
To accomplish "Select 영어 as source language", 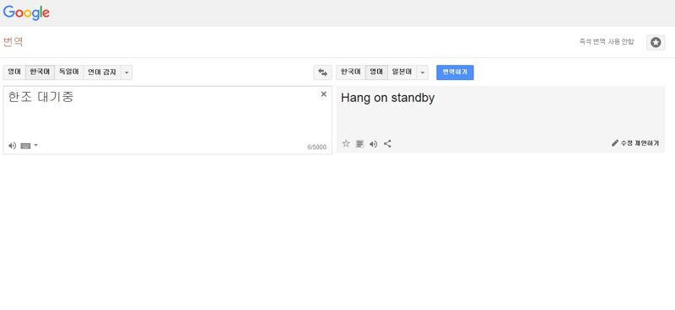I will tap(14, 72).
